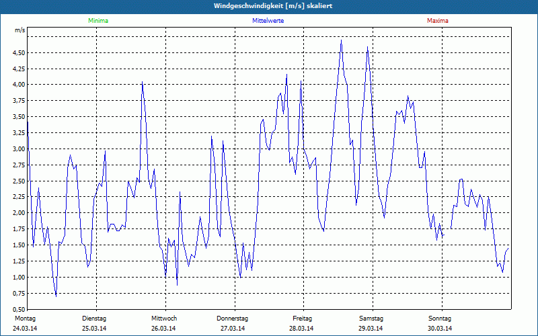
Task: Click the date 29.03.14
Action: pos(371,329)
